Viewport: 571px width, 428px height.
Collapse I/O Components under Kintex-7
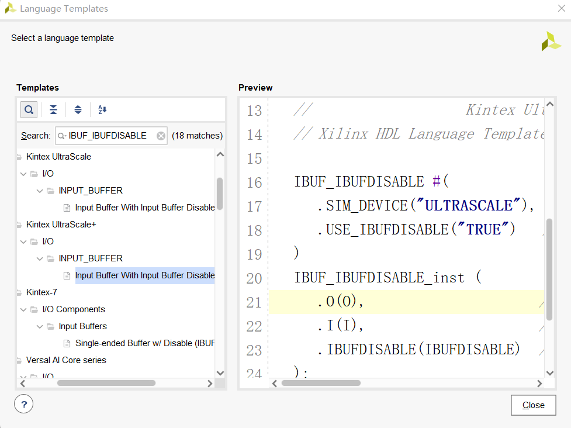(23, 310)
